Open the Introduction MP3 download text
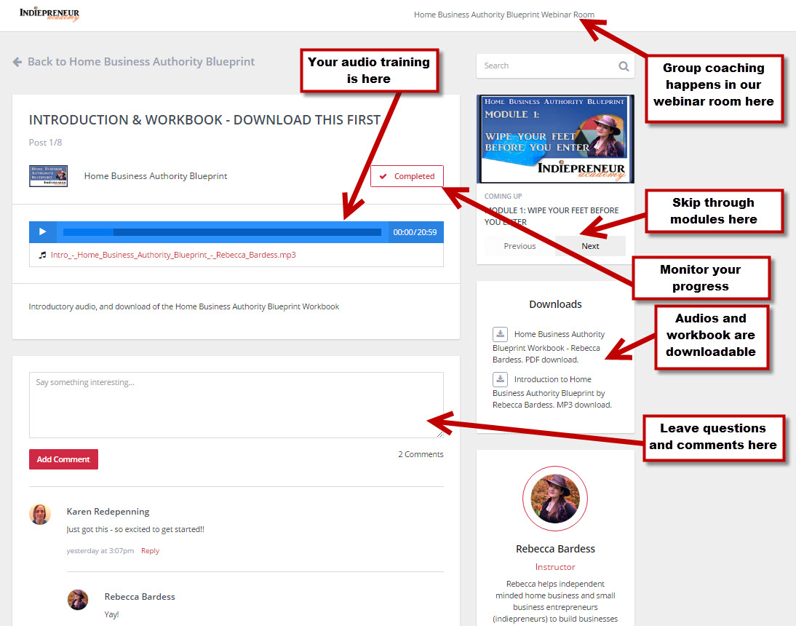Image resolution: width=796 pixels, height=626 pixels. (552, 392)
